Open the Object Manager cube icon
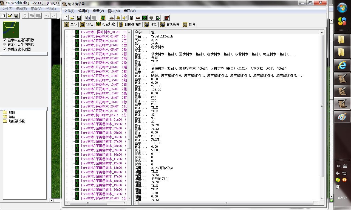The image size is (351, 210). [151, 18]
